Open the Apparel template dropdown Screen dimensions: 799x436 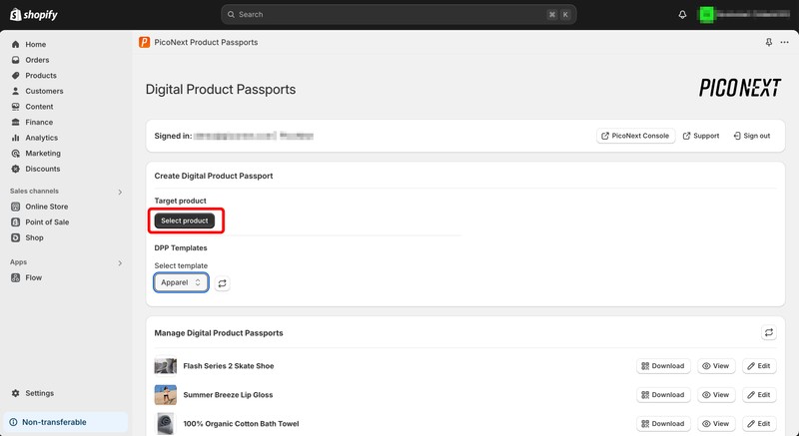coord(181,283)
